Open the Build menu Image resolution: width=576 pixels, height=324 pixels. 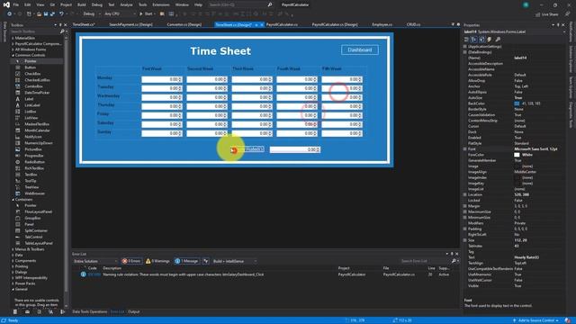click(82, 4)
